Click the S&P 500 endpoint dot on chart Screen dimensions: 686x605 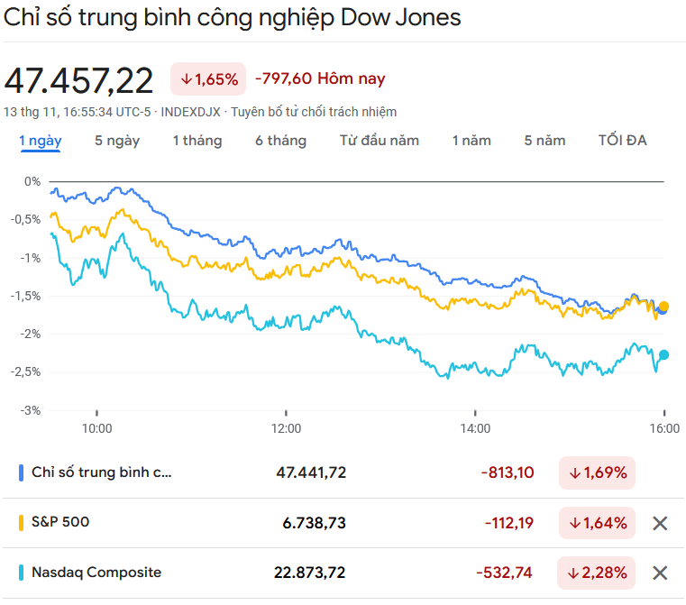(664, 307)
